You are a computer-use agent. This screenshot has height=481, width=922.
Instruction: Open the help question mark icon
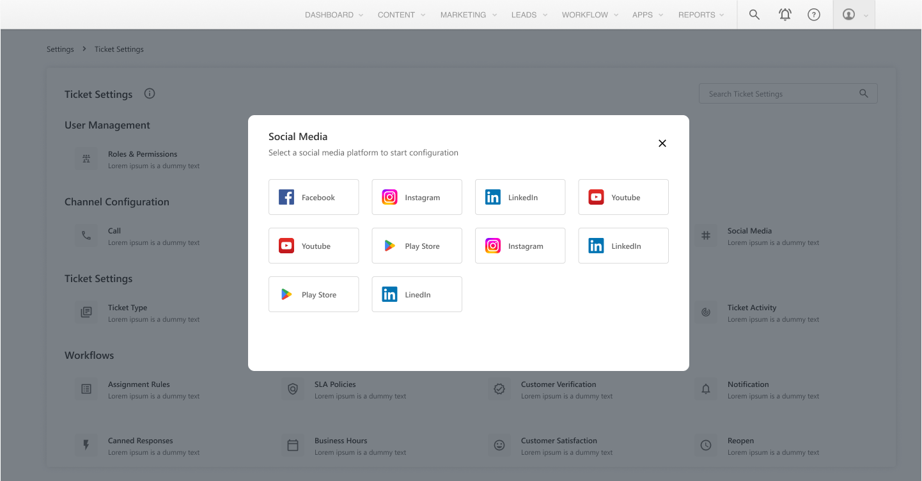tap(813, 15)
